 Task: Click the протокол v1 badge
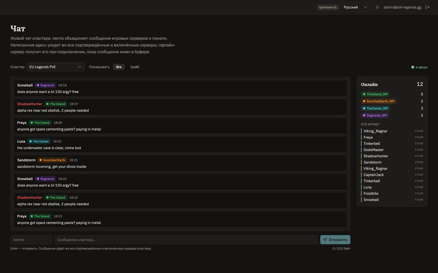[x=328, y=7]
